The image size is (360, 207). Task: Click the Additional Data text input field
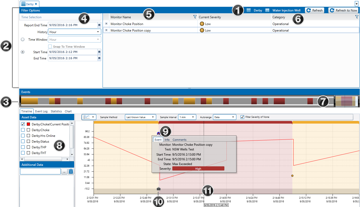(40, 171)
